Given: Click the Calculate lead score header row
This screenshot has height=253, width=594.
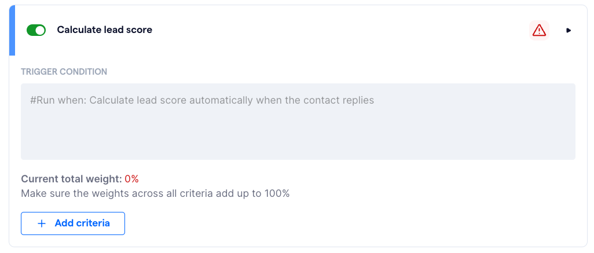Looking at the screenshot, I should pos(298,30).
